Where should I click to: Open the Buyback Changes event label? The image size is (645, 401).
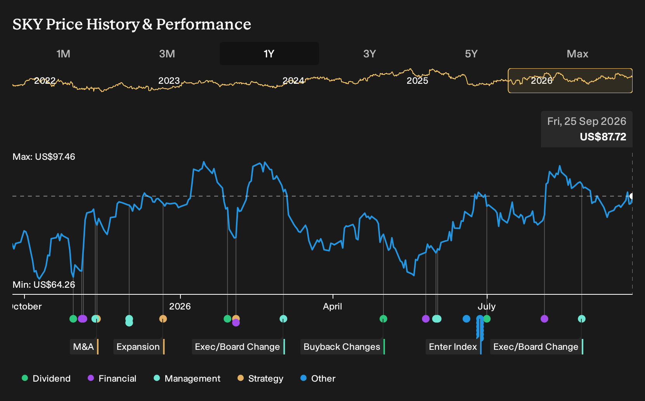pyautogui.click(x=343, y=347)
